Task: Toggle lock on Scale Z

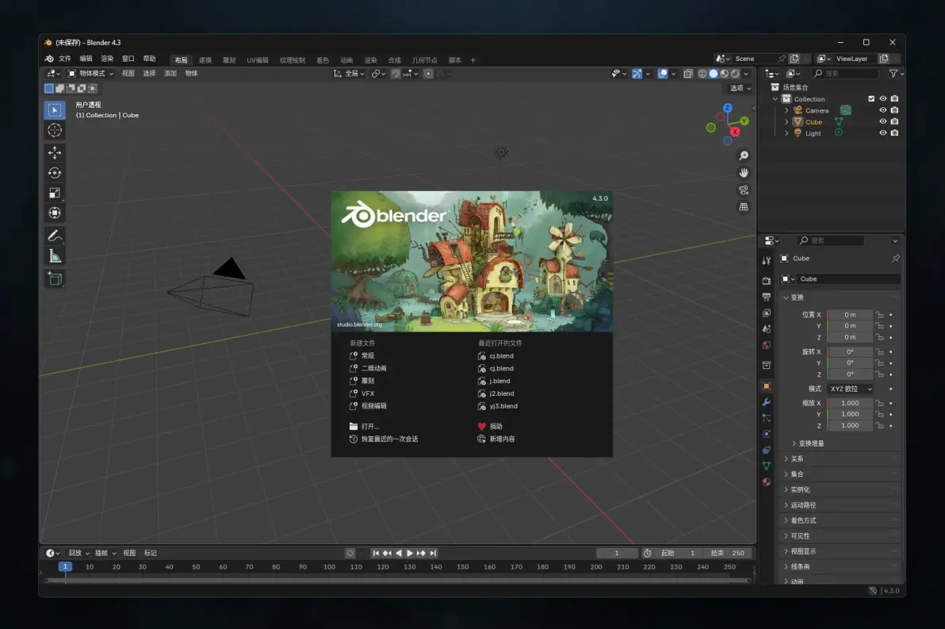Action: click(x=880, y=426)
